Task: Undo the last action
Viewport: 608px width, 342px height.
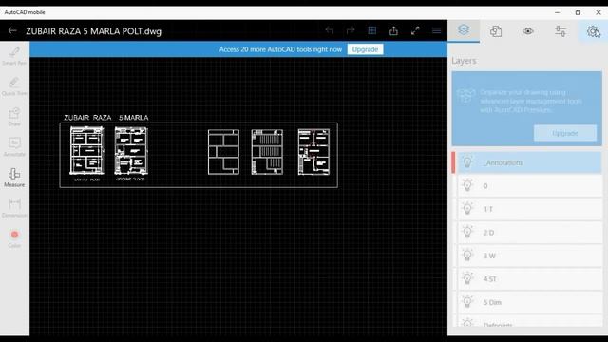Action: 330,30
